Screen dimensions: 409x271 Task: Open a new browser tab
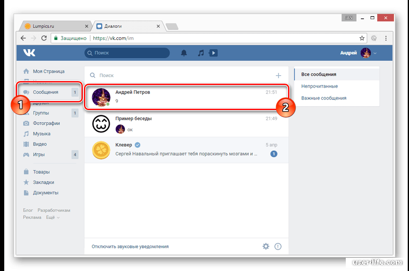pyautogui.click(x=172, y=26)
